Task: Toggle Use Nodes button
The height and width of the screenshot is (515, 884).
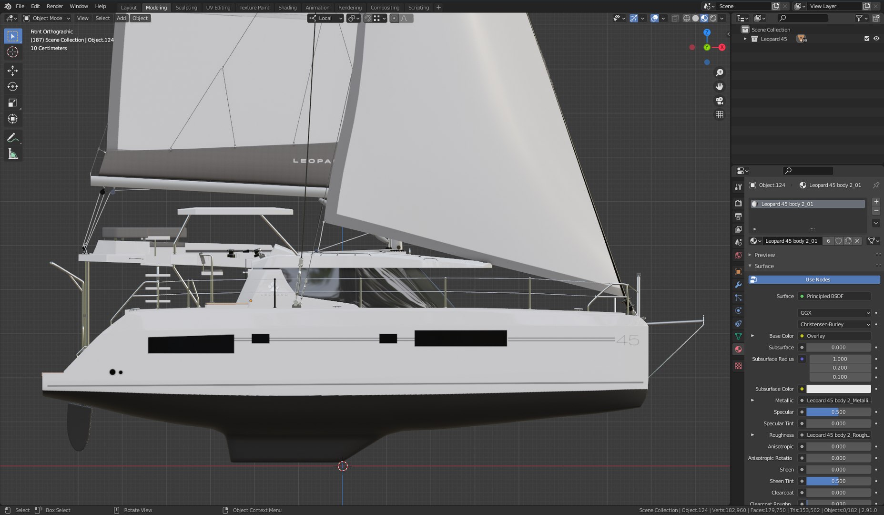Action: 814,279
